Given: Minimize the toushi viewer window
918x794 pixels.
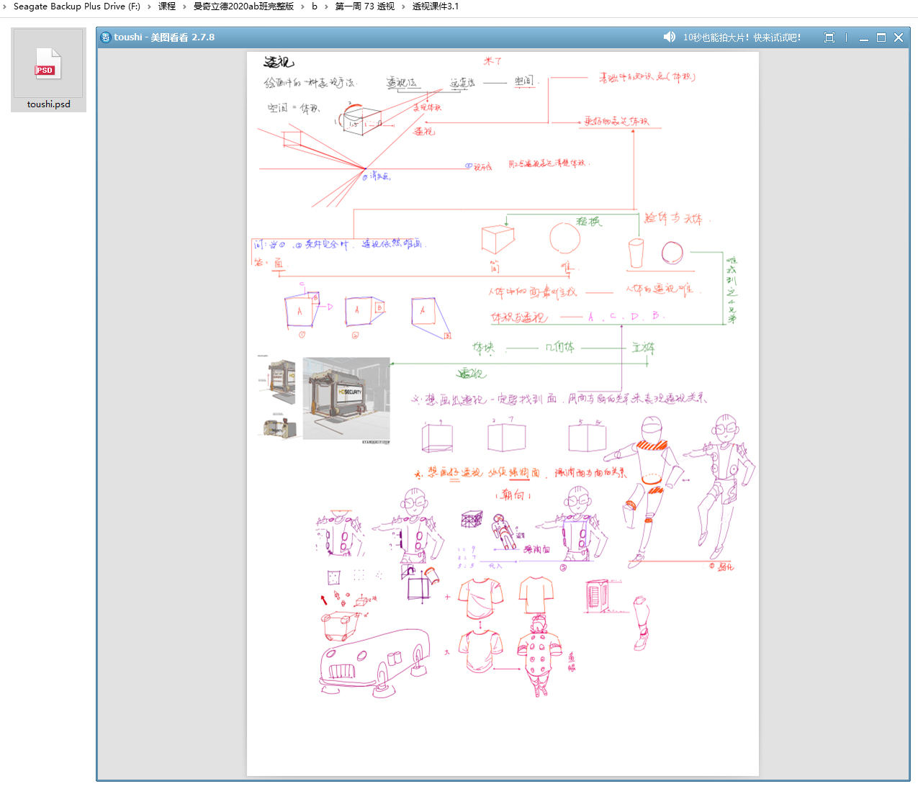Looking at the screenshot, I should coord(863,37).
